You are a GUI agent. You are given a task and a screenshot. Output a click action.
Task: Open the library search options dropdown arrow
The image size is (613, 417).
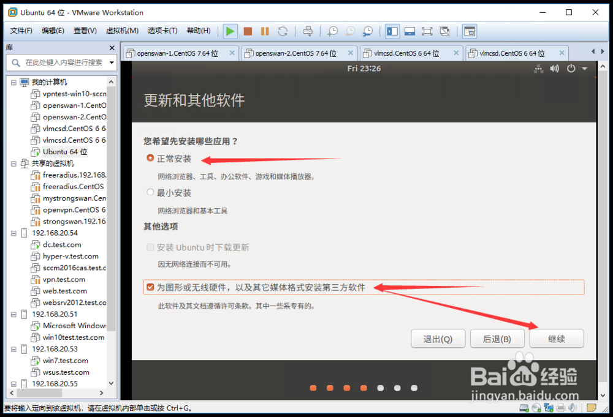pyautogui.click(x=112, y=62)
